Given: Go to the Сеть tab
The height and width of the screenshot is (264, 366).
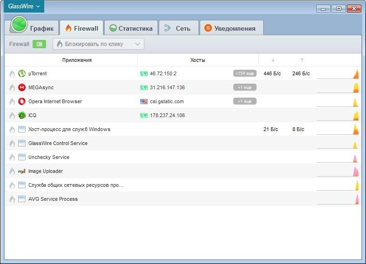Looking at the screenshot, I should pyautogui.click(x=178, y=28).
